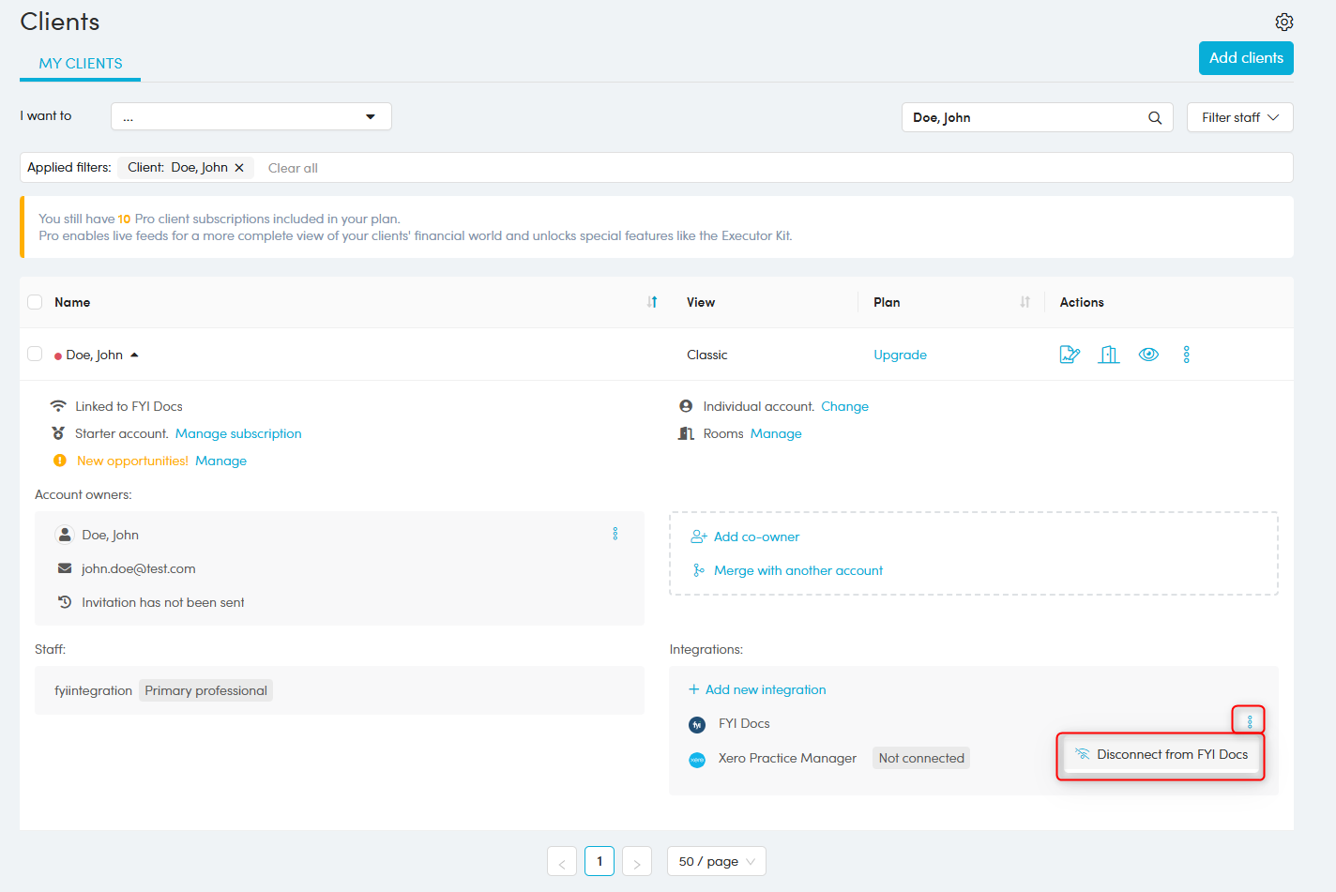Open the 50 / page size selector
1336x892 pixels.
(716, 861)
